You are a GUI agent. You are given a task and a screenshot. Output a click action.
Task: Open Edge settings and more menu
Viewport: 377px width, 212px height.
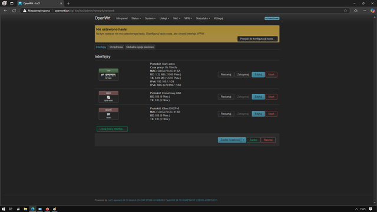pyautogui.click(x=364, y=11)
